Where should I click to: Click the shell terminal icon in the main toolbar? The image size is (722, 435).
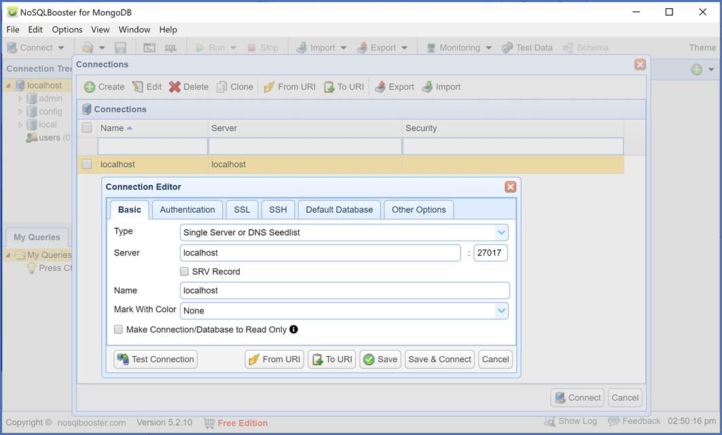click(x=149, y=48)
